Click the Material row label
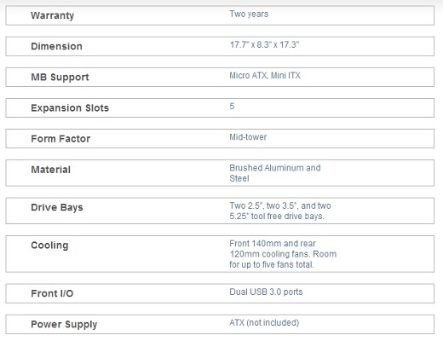The image size is (443, 341). [x=50, y=170]
